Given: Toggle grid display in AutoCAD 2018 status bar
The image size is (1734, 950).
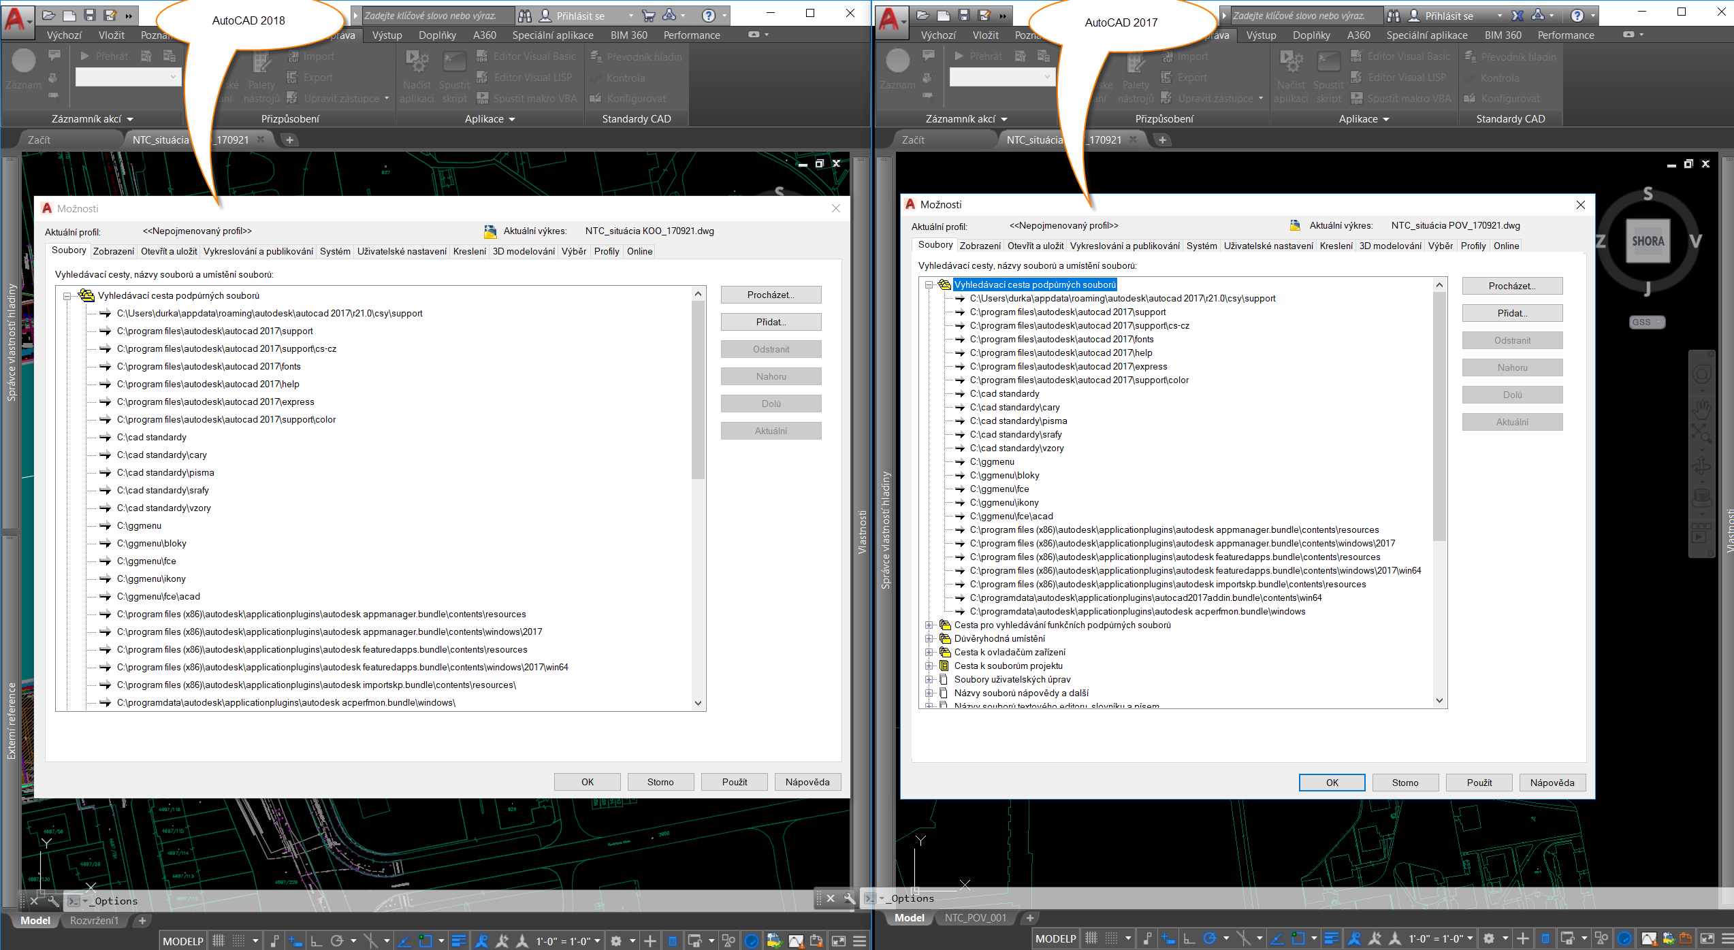Looking at the screenshot, I should click(219, 941).
